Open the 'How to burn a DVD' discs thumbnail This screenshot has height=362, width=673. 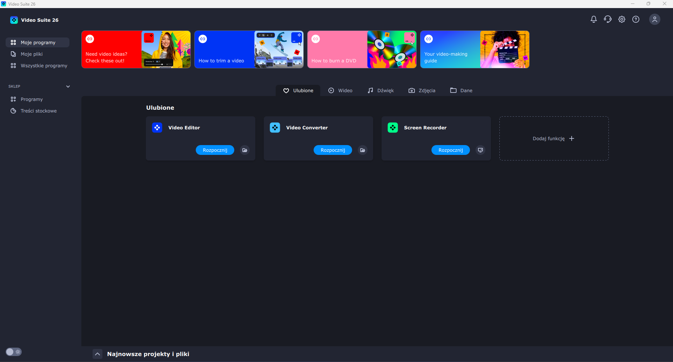coord(392,49)
